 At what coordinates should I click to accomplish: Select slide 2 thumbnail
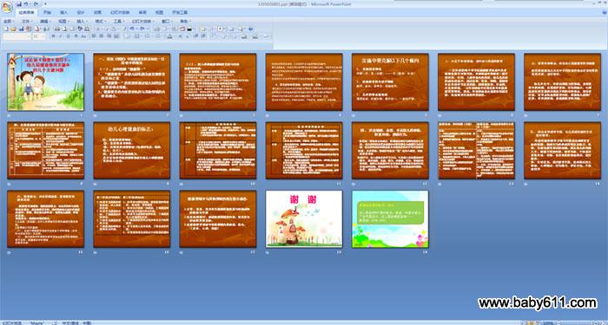131,82
